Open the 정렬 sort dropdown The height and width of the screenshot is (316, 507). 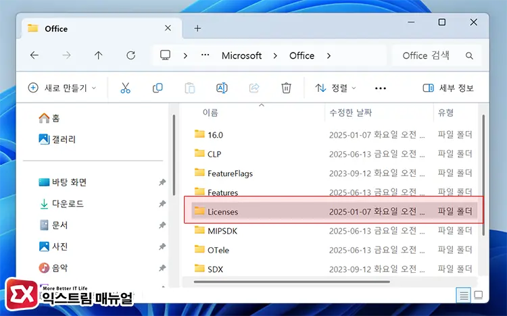click(335, 88)
